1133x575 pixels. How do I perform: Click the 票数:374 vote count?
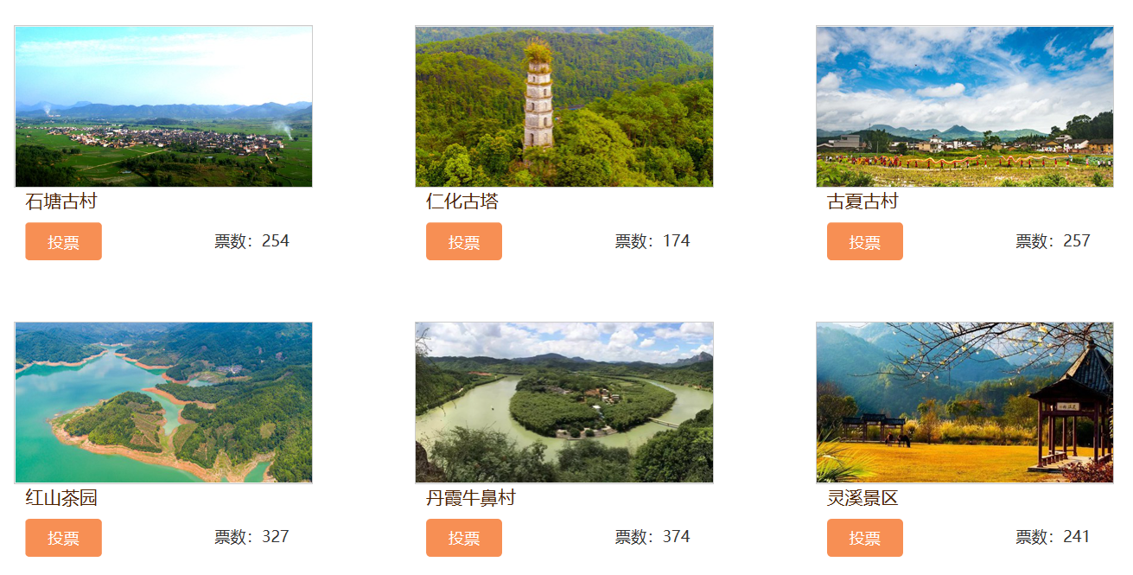tap(652, 537)
